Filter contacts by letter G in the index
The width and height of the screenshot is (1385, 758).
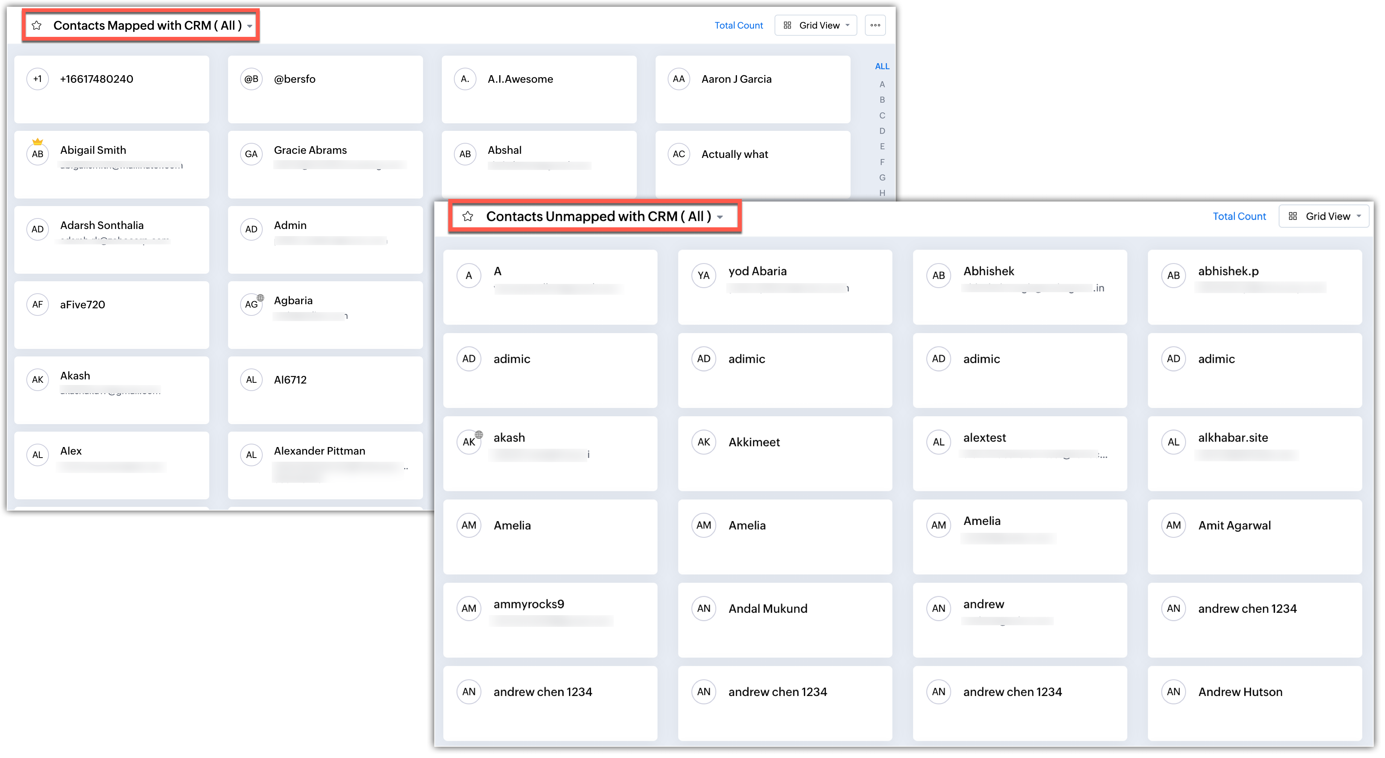(882, 177)
